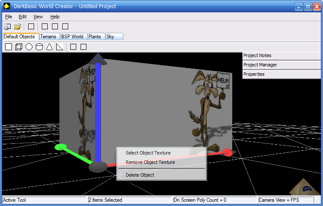Click 'Camera View = FPS' status text
Viewport: 323px width, 206px height.
279,200
